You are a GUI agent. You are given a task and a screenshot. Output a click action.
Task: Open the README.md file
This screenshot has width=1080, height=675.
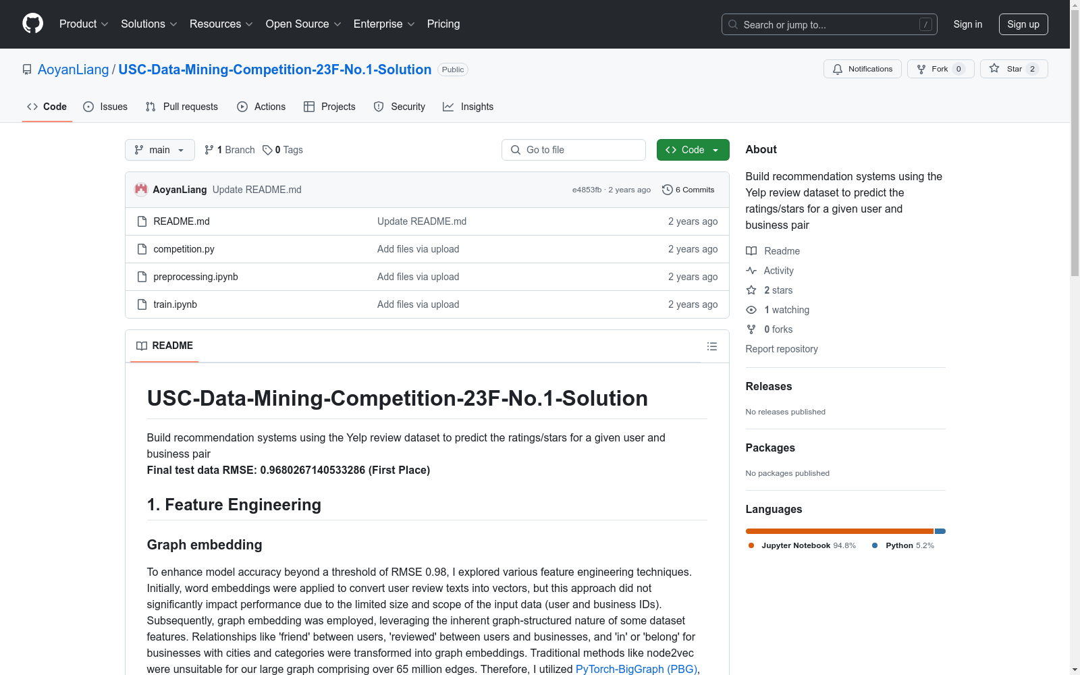(182, 221)
